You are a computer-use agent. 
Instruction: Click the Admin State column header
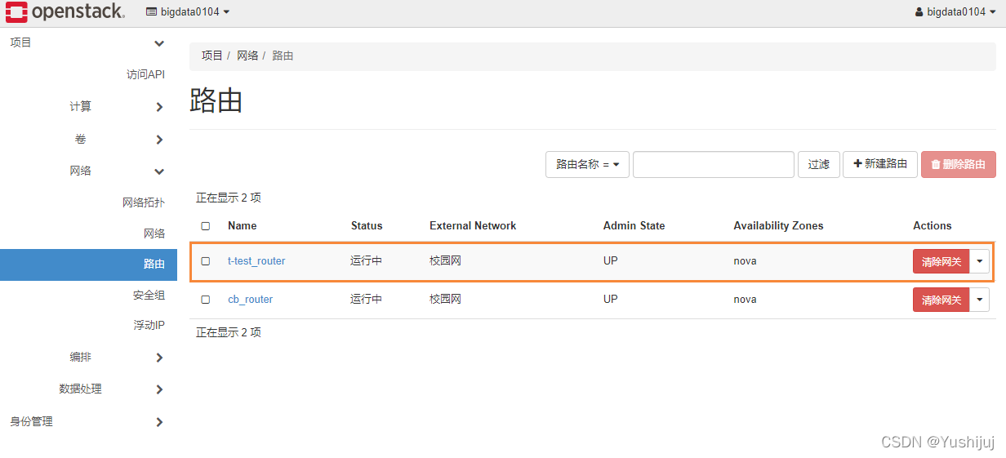[x=634, y=226]
